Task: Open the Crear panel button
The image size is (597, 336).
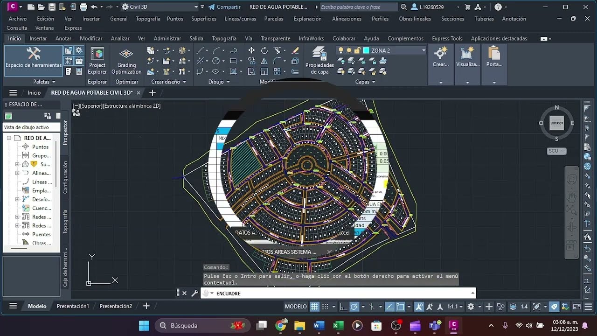Action: [x=441, y=64]
